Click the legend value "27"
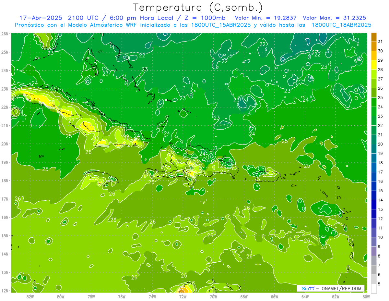Viewport: 389px width, 301px height. coord(380,79)
